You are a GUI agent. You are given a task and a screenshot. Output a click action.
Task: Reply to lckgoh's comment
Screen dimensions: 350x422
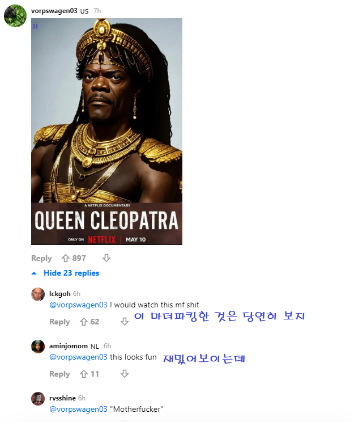(x=59, y=322)
